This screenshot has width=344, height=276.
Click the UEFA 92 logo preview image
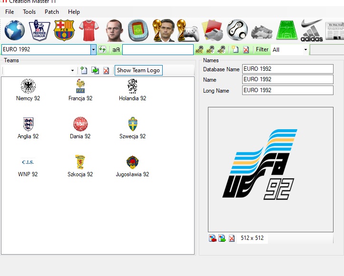click(271, 169)
